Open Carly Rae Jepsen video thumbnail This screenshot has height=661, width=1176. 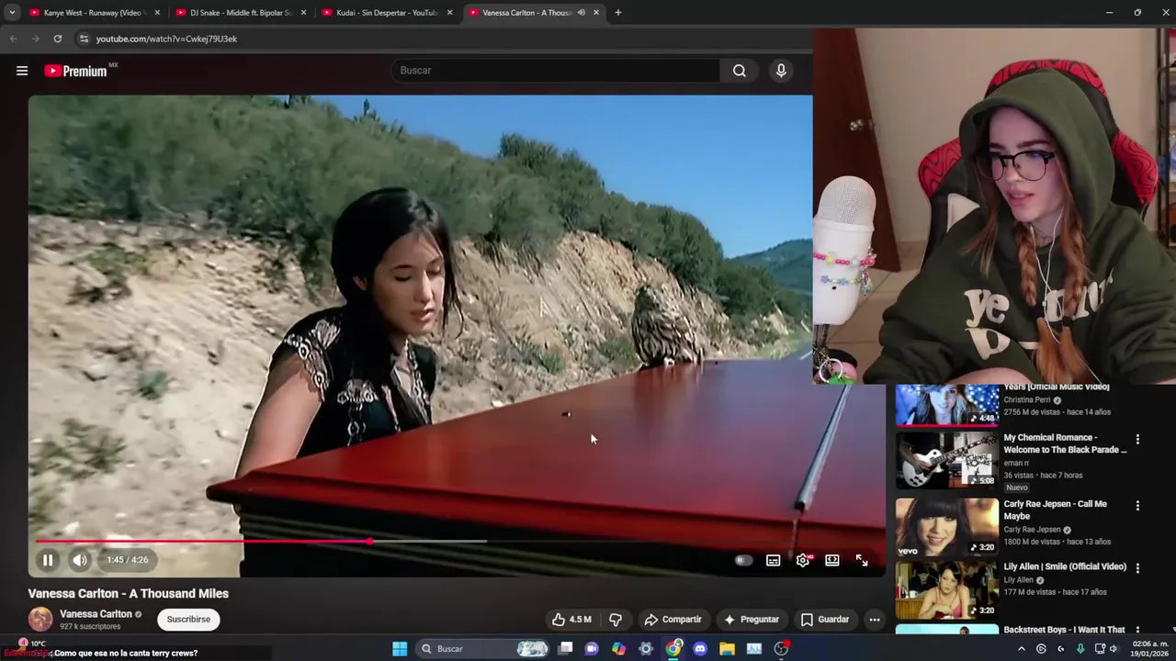pos(946,527)
